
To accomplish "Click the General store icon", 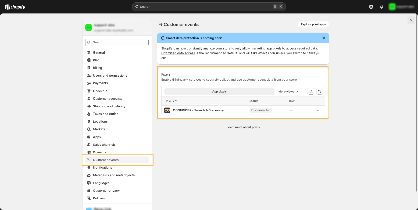I will [89, 52].
